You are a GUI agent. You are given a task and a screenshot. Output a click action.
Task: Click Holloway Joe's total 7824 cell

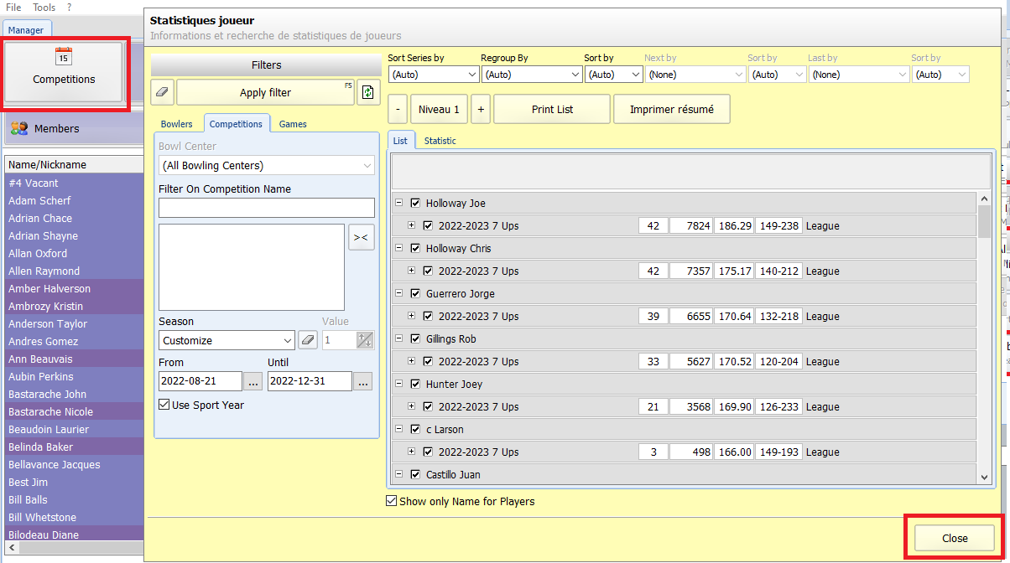pyautogui.click(x=690, y=225)
